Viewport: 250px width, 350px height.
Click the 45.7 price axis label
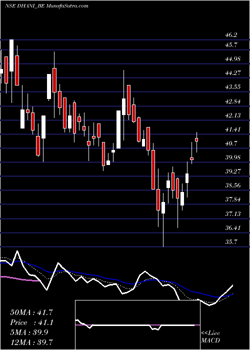[x=231, y=45]
